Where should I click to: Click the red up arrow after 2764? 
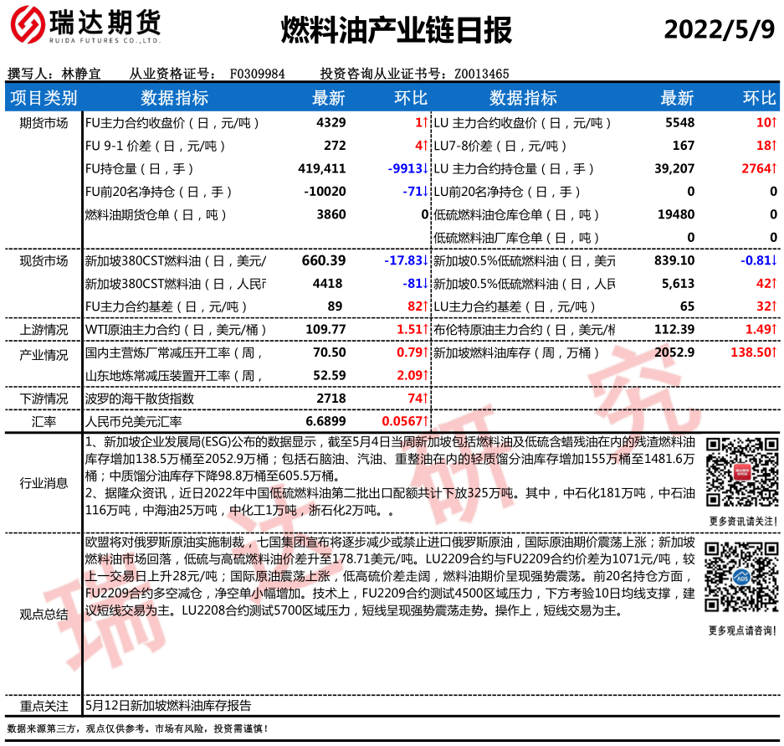(x=773, y=168)
